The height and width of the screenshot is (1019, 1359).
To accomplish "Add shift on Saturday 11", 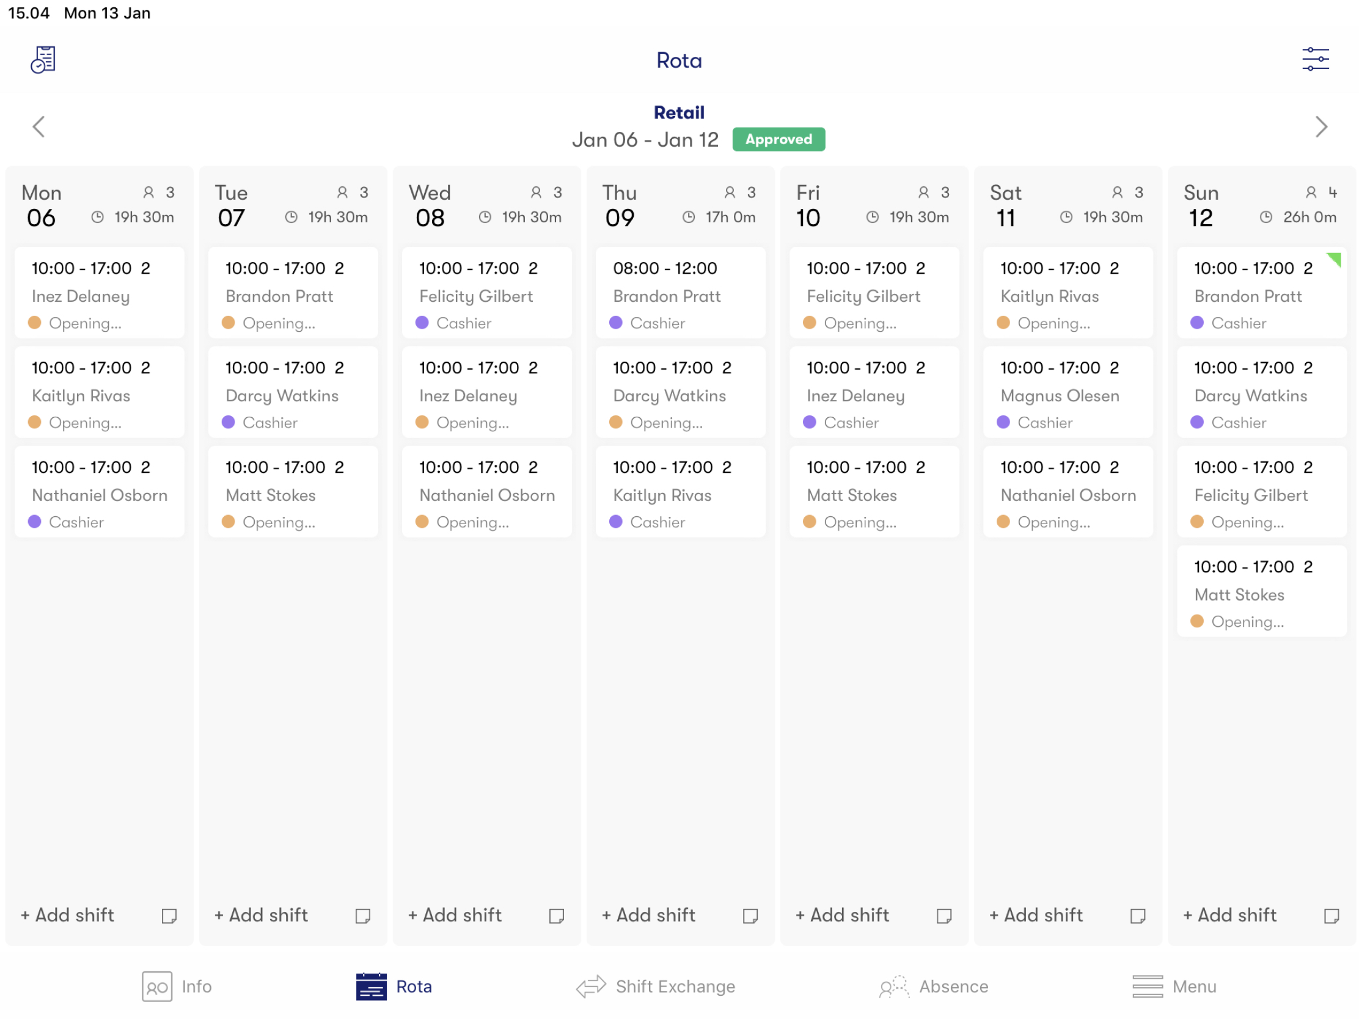I will (x=1036, y=915).
